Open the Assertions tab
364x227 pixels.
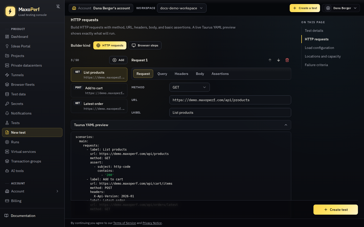pos(220,74)
